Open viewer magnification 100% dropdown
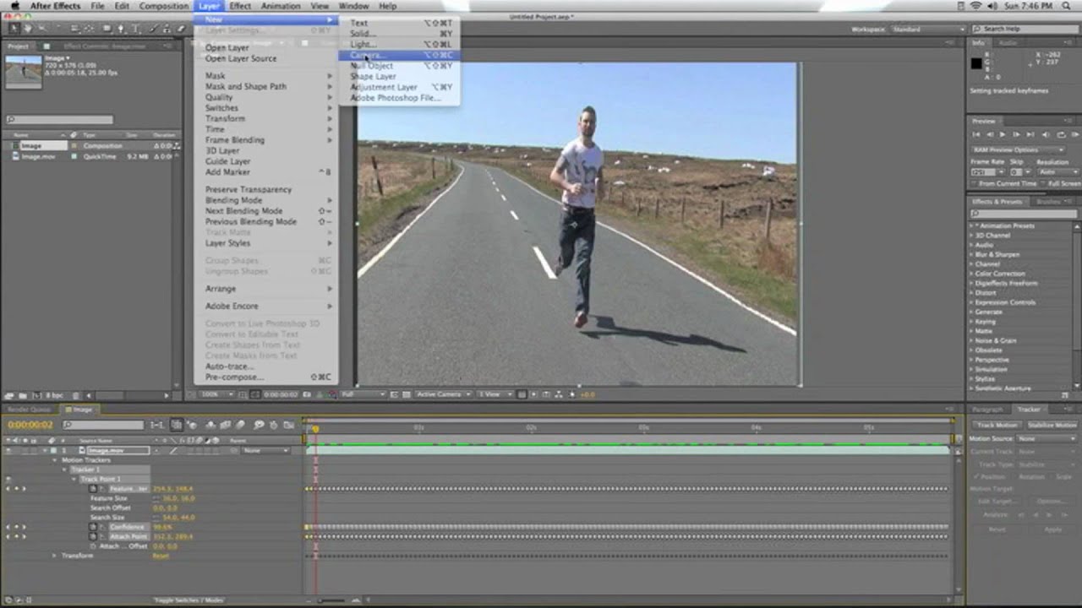This screenshot has width=1082, height=608. 216,394
